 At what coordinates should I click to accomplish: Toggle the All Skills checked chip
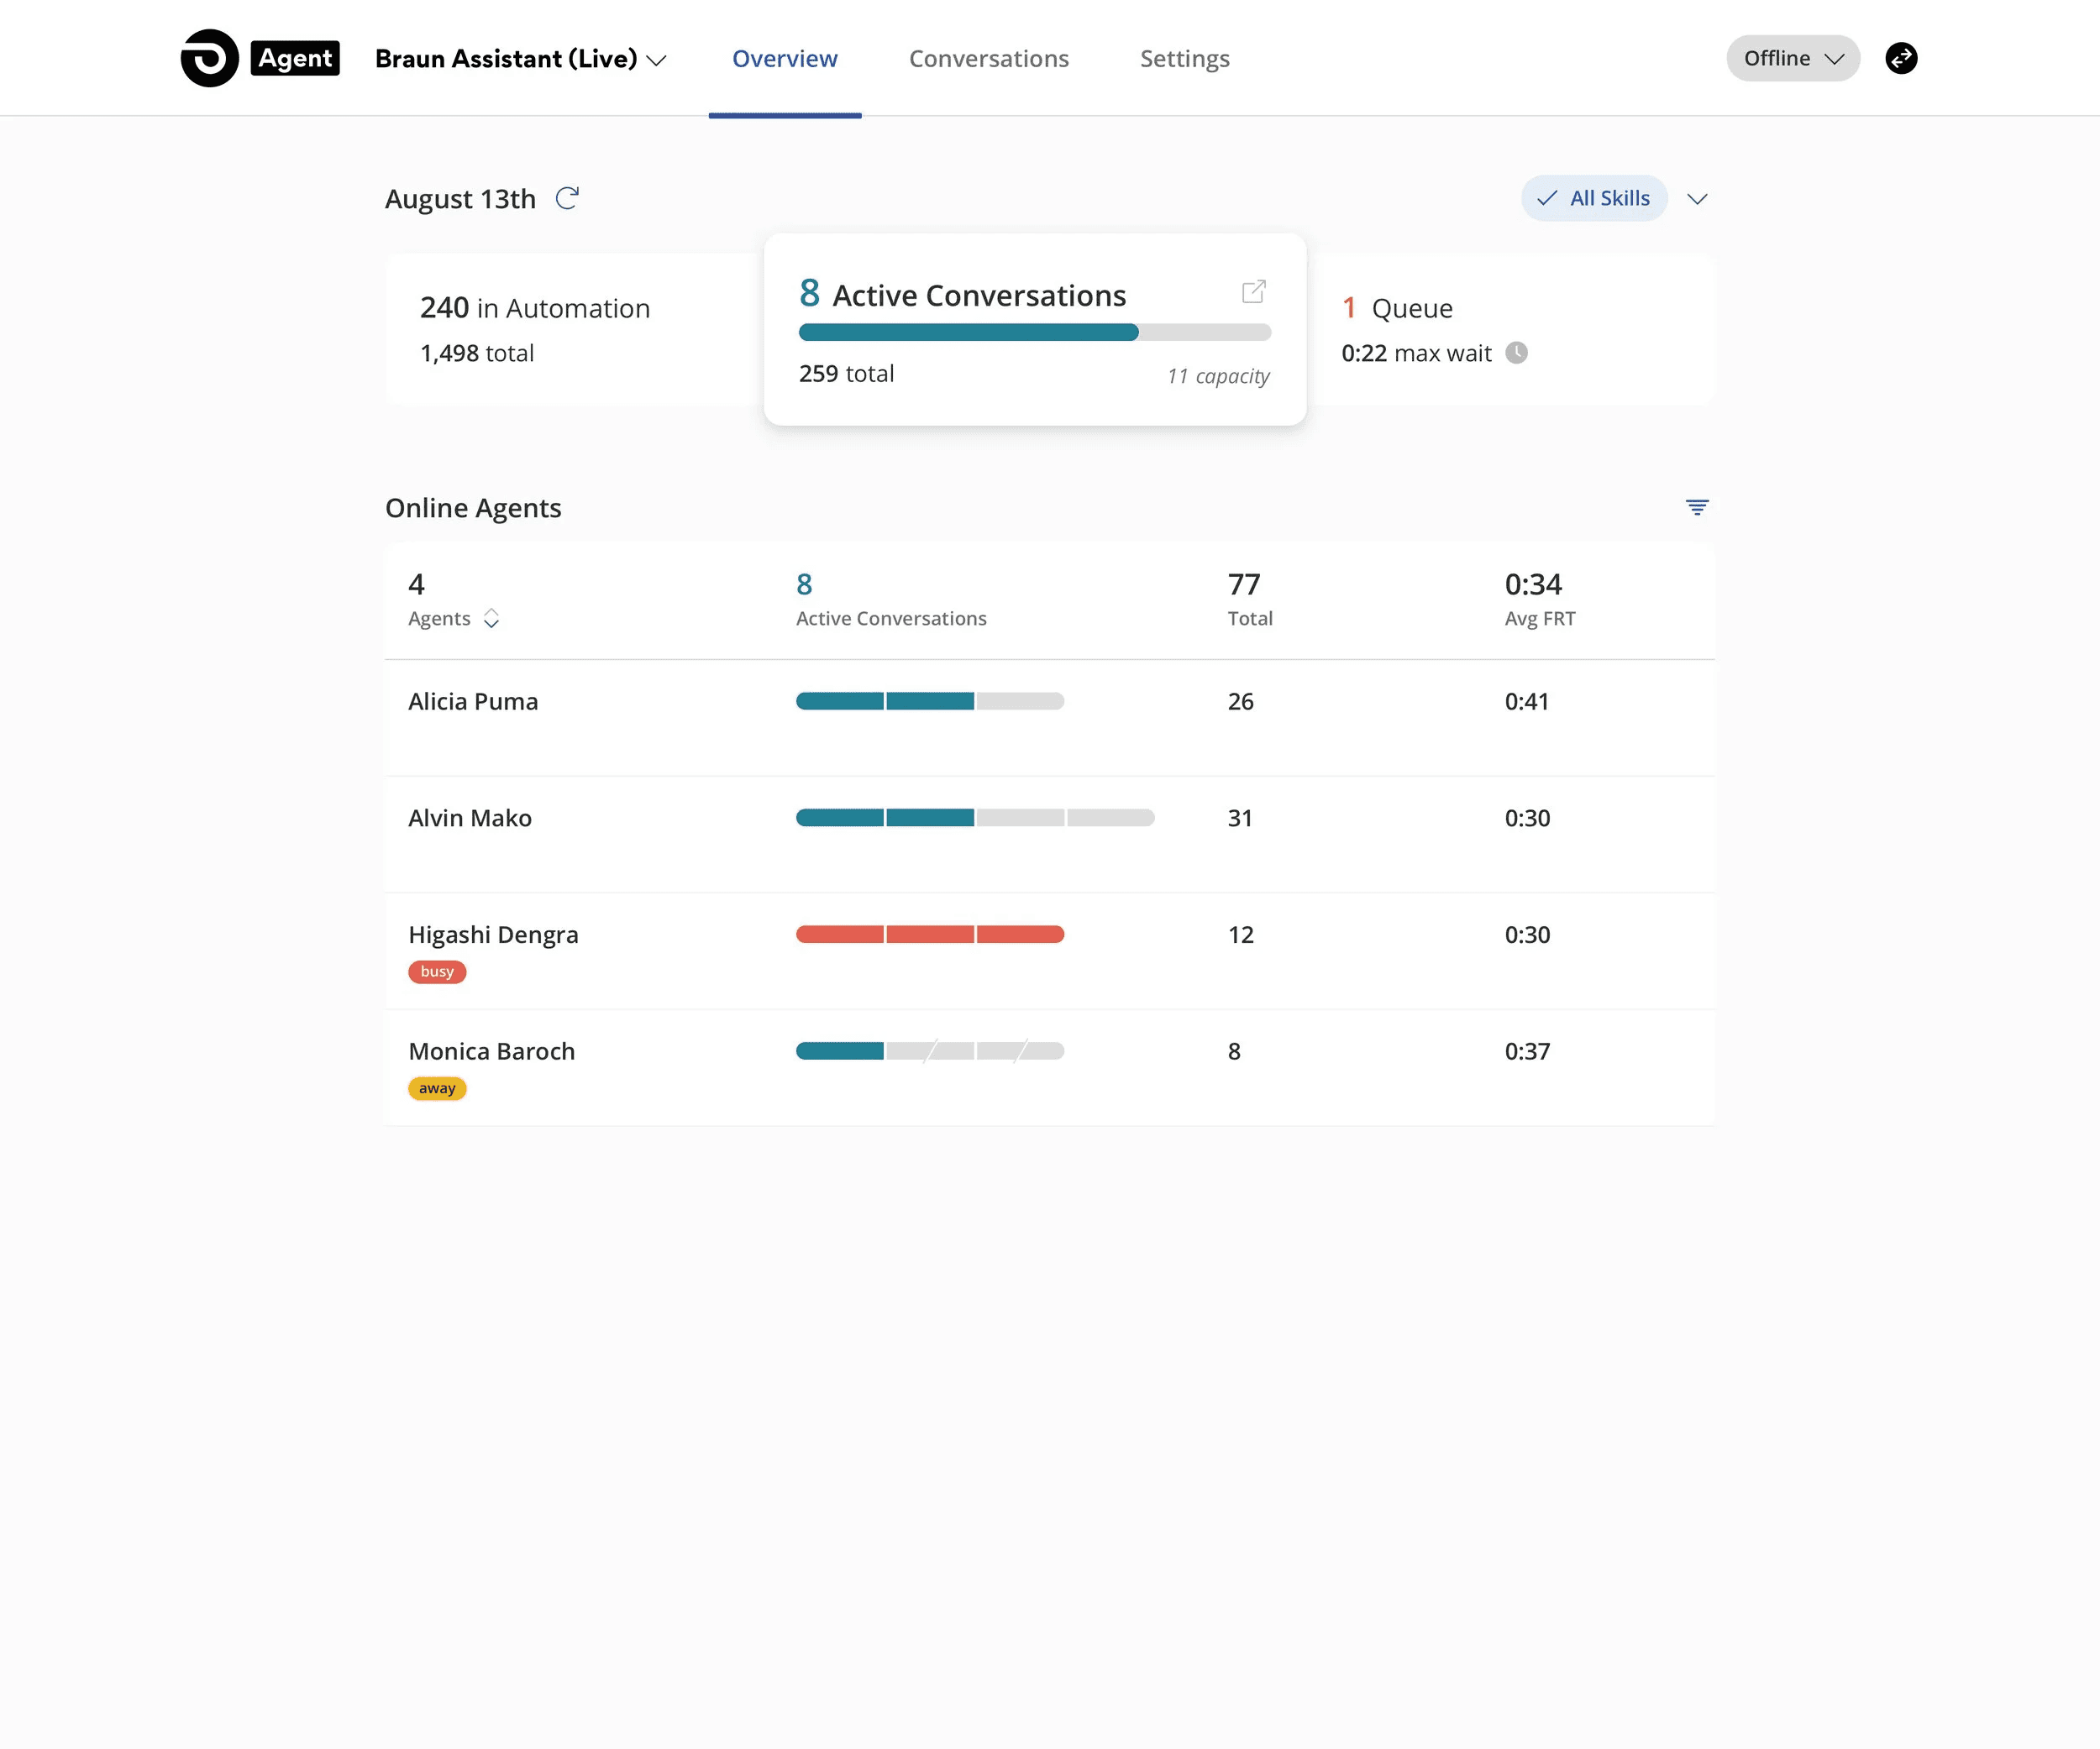click(x=1593, y=198)
